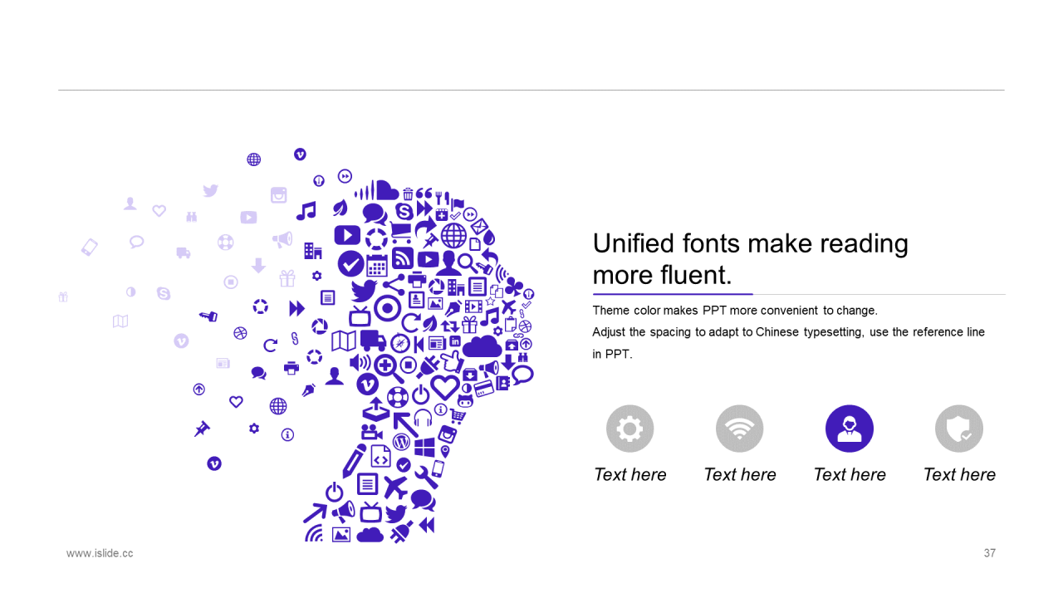Image resolution: width=1063 pixels, height=598 pixels.
Task: Click the large shopping cart icon
Action: tap(400, 232)
